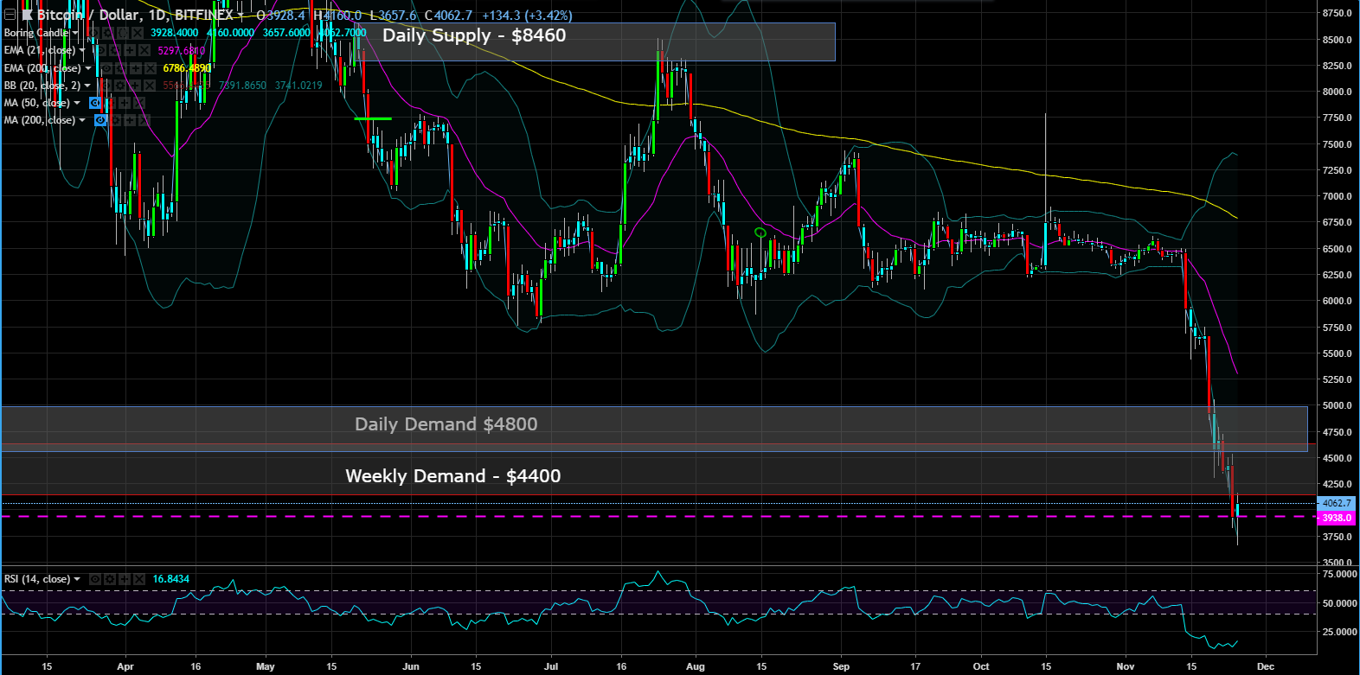Click the plus icon for EMA (21, close)
Viewport: 1360px width, 675px height.
point(130,50)
